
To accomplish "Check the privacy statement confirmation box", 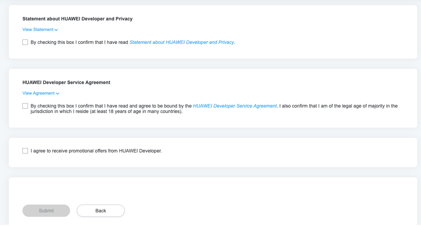I will 25,42.
